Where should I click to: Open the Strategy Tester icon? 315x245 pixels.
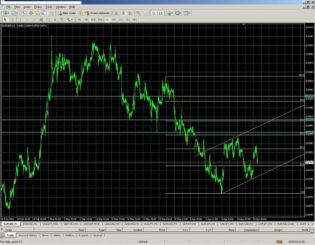pos(51,13)
